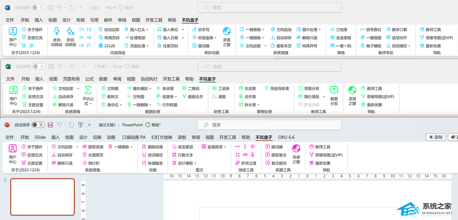Apply H1 heading style in Word
Image resolution: width=458 pixels, height=220 pixels.
tap(82, 37)
